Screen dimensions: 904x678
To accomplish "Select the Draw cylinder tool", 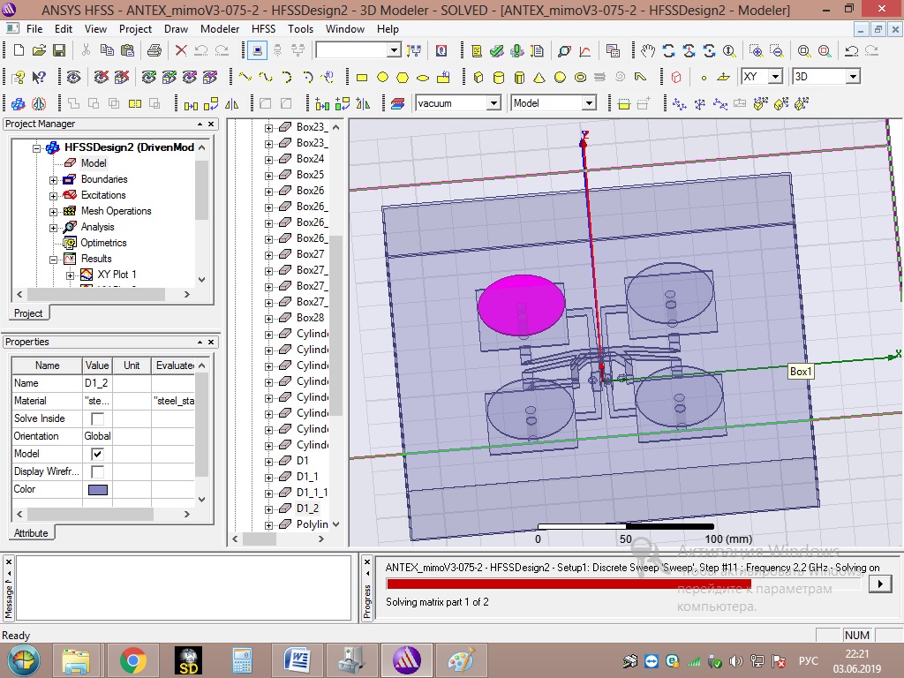I will pos(499,78).
